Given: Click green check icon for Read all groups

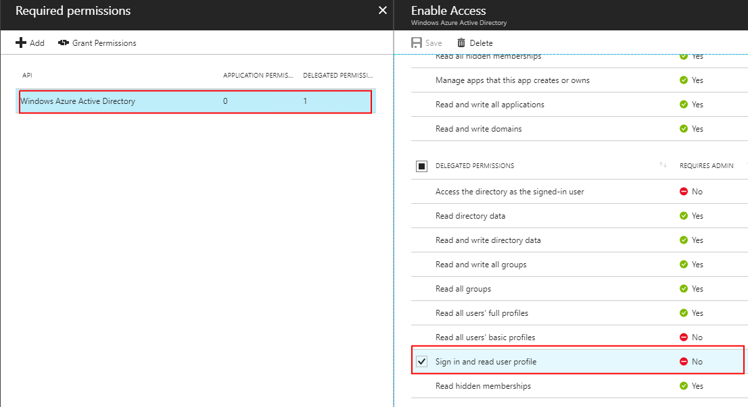Looking at the screenshot, I should tap(684, 289).
